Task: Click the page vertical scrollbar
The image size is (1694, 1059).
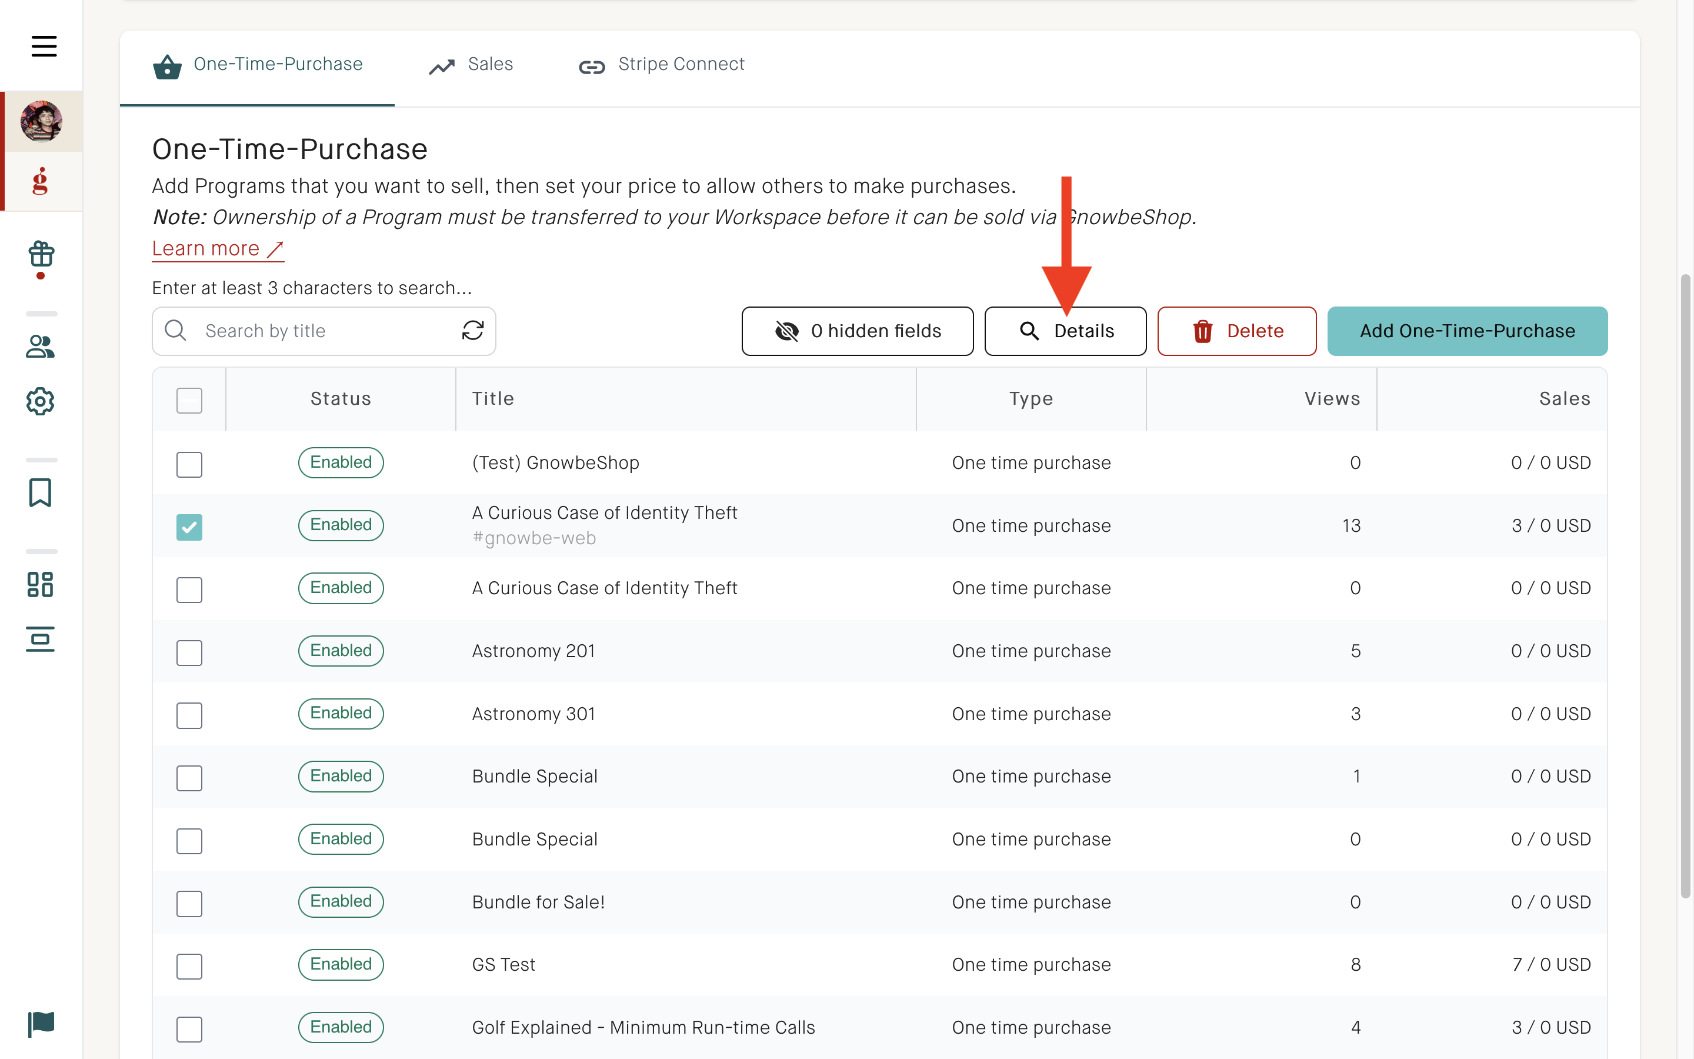Action: [x=1686, y=585]
